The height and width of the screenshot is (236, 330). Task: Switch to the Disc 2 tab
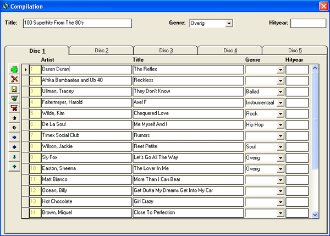(x=101, y=51)
